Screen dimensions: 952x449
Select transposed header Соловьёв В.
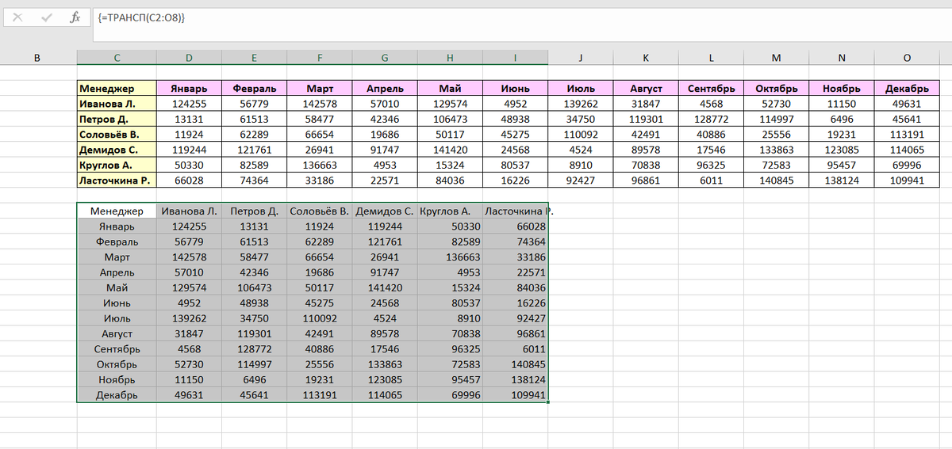[320, 211]
